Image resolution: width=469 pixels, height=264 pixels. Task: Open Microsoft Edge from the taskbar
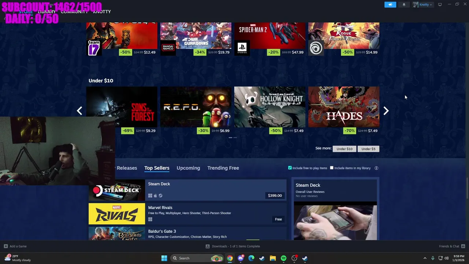coord(251,258)
